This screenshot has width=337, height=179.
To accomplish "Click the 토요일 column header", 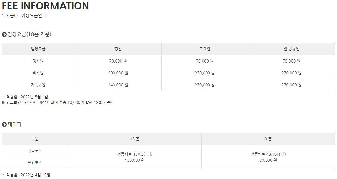I will click(205, 49).
